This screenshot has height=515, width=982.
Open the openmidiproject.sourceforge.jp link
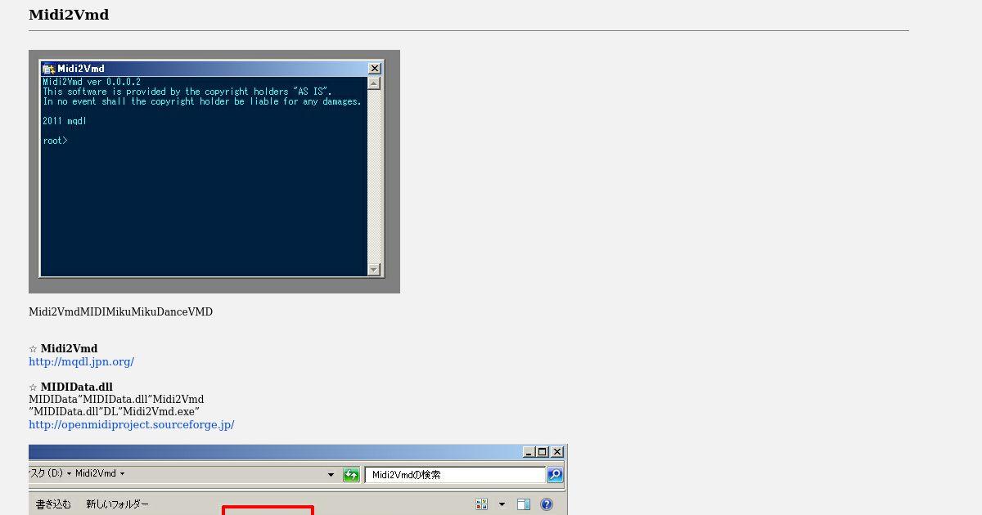(132, 424)
